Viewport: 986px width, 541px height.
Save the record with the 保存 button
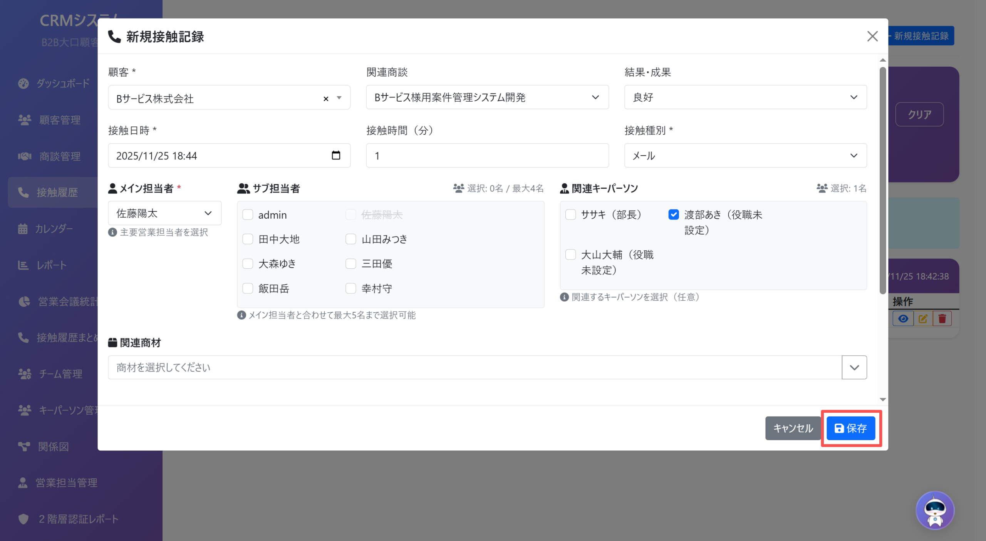[851, 428]
